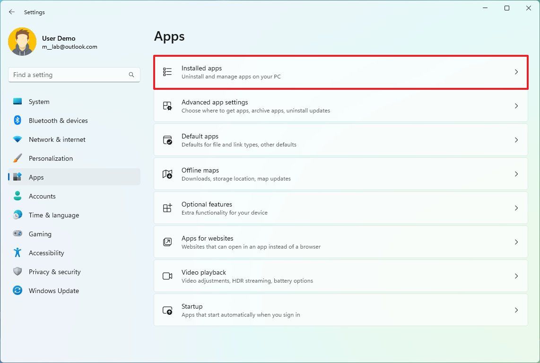Click the back arrow at top left
Viewport: 540px width, 363px height.
[x=11, y=12]
